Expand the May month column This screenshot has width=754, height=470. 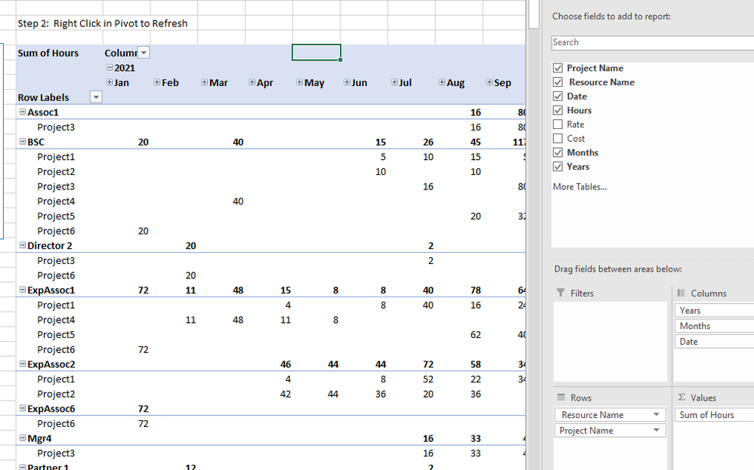(x=299, y=82)
